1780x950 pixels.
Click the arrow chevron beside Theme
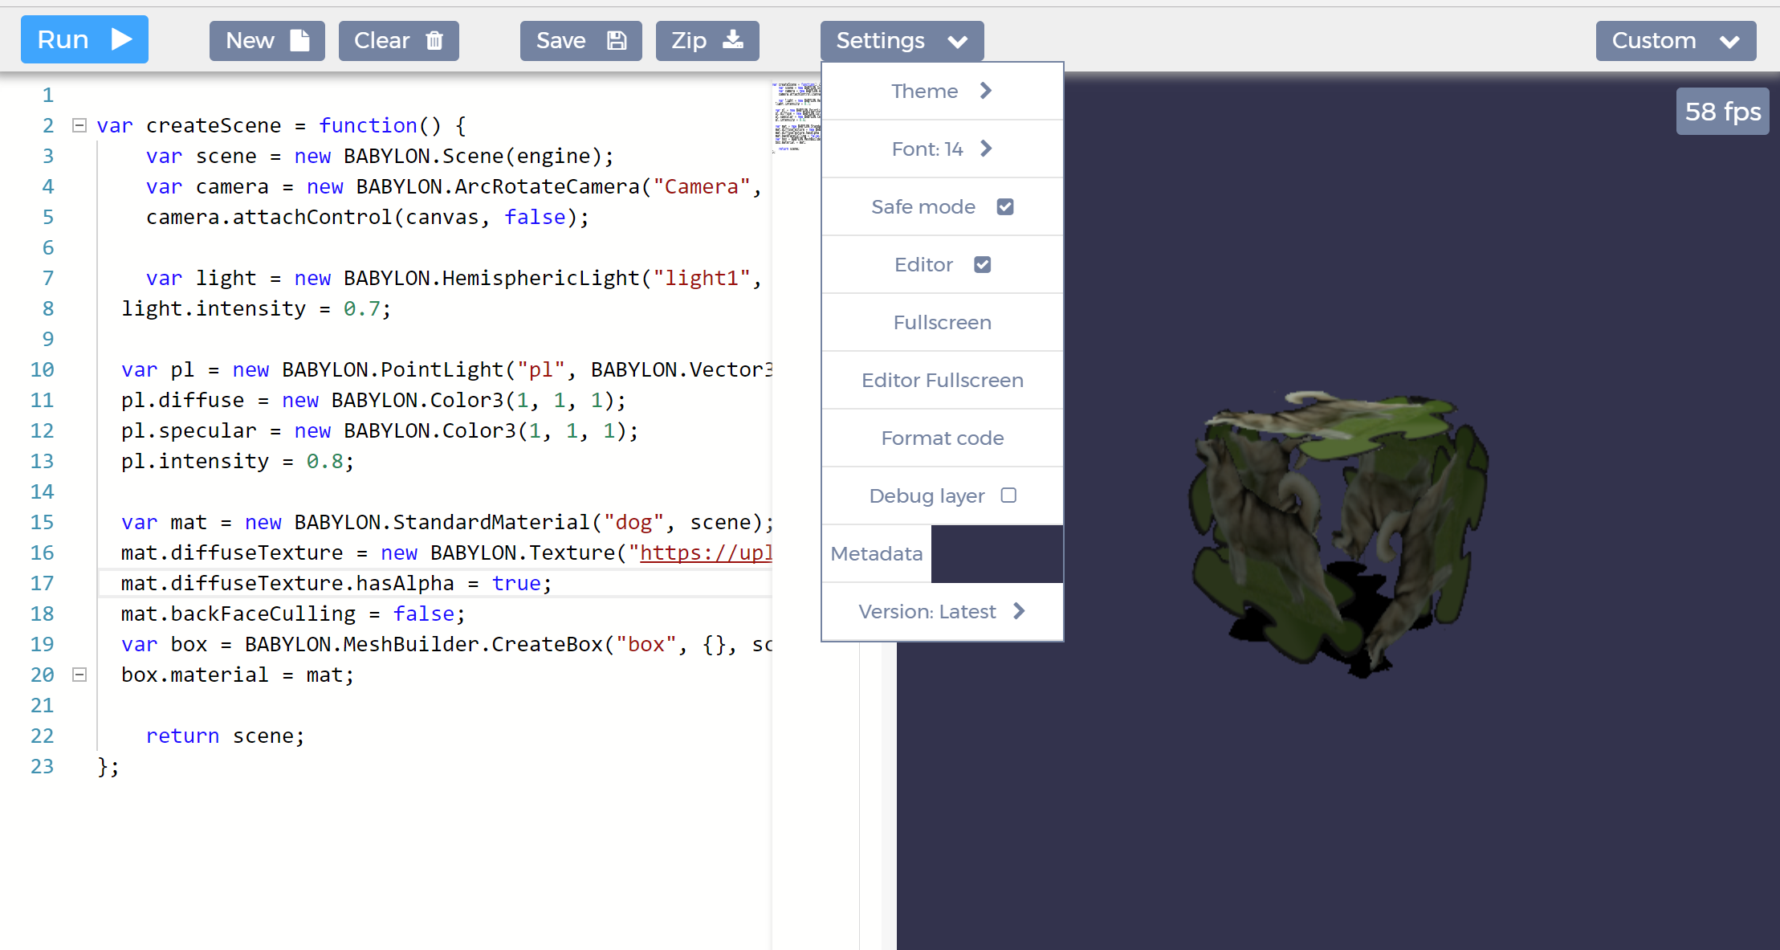986,91
